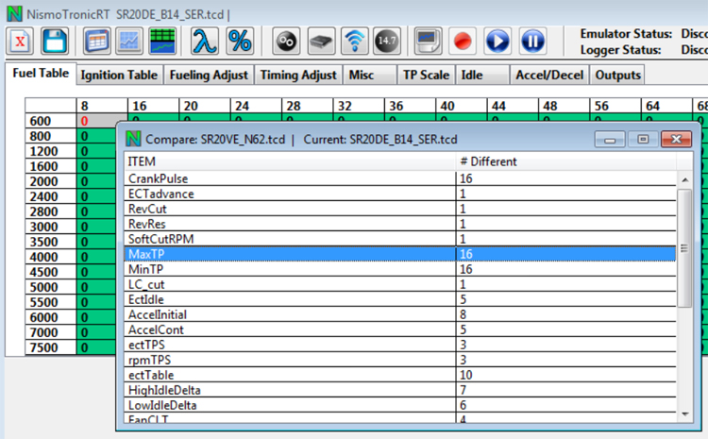Open the Fueling Adjust tab
The height and width of the screenshot is (439, 708).
(x=209, y=75)
